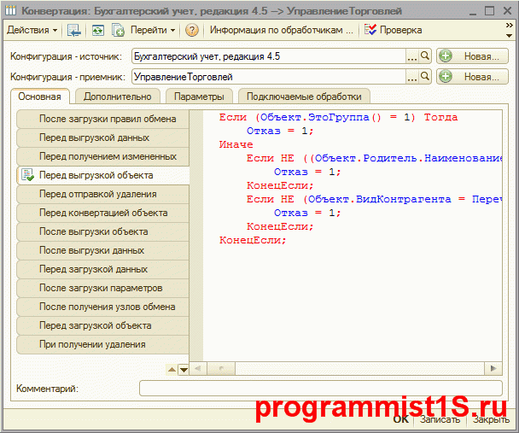Click the handler list up arrow

[172, 370]
